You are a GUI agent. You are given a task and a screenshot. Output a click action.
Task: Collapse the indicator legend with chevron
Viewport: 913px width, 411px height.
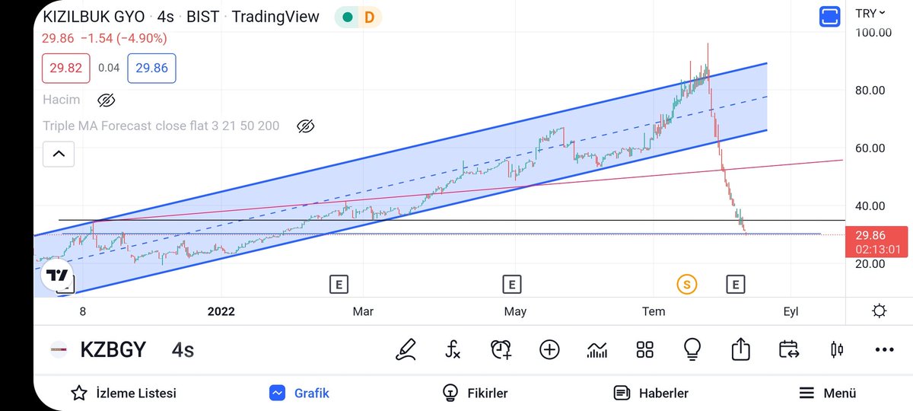[59, 155]
